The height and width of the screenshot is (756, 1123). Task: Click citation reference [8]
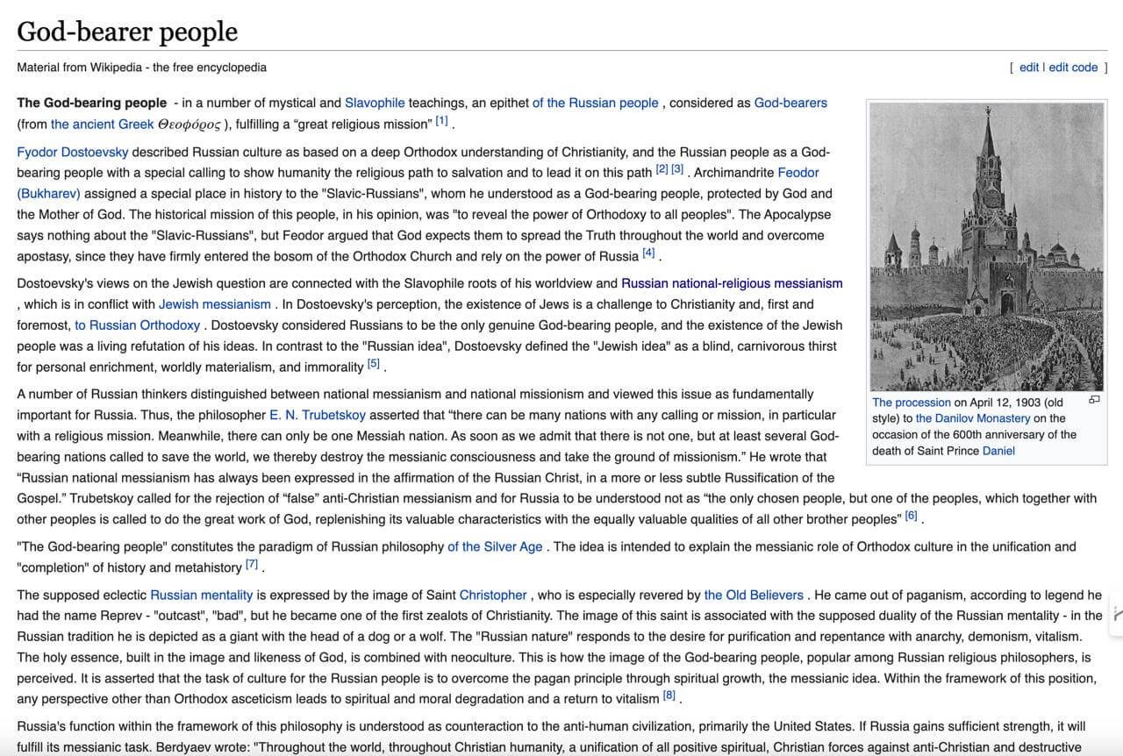point(669,695)
